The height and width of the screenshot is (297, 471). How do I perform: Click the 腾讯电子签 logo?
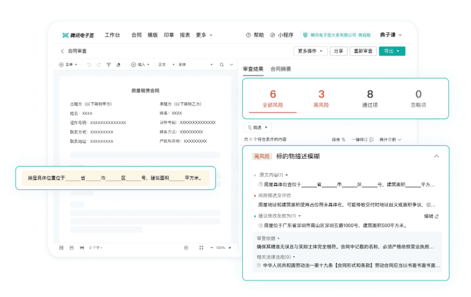[78, 35]
